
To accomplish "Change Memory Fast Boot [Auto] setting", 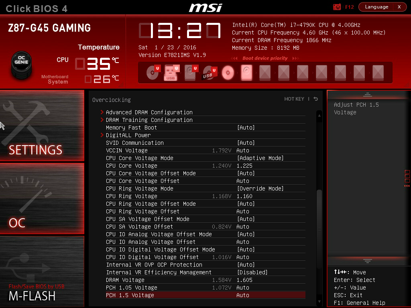I will [x=246, y=128].
